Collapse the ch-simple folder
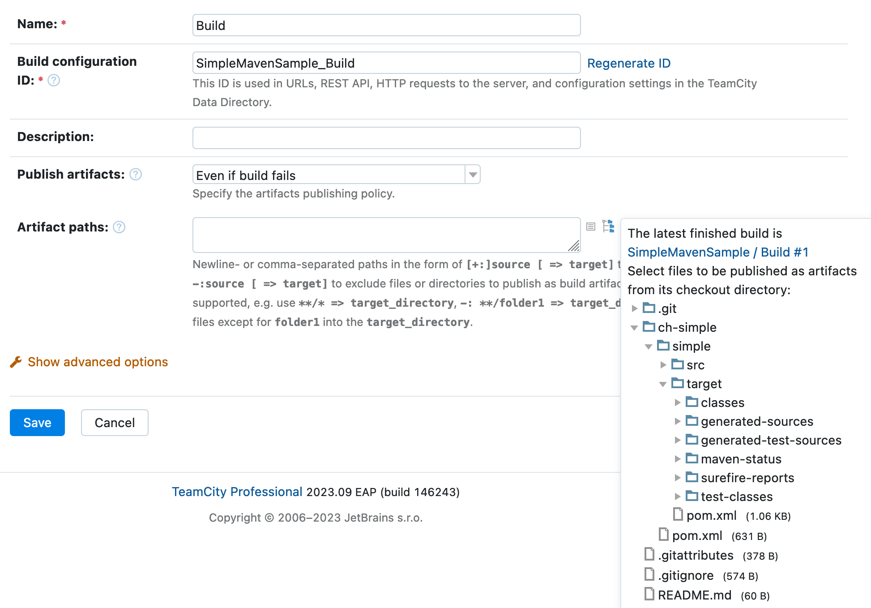 [634, 328]
